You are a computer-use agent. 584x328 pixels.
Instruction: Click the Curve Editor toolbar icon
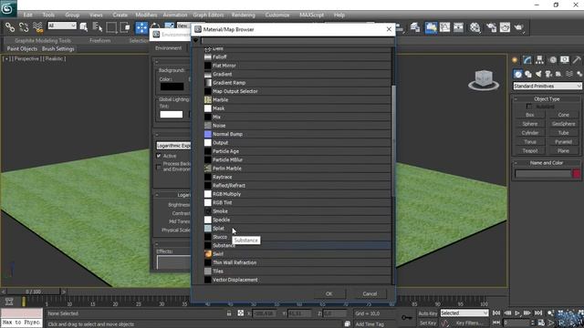(x=444, y=27)
